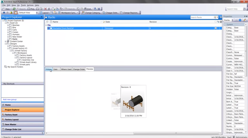
Task: Collapse the Designs folder node
Action: (x=5, y=44)
